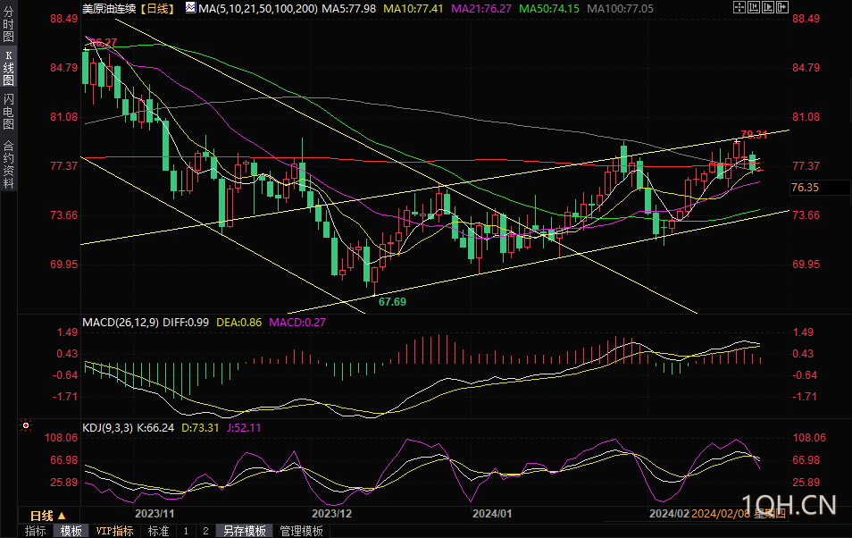Choose template number 1
This screenshot has height=538, width=852.
pos(186,531)
